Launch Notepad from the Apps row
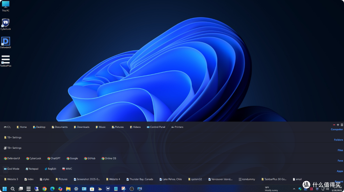Image resolution: width=344 pixels, height=192 pixels. (x=32, y=169)
